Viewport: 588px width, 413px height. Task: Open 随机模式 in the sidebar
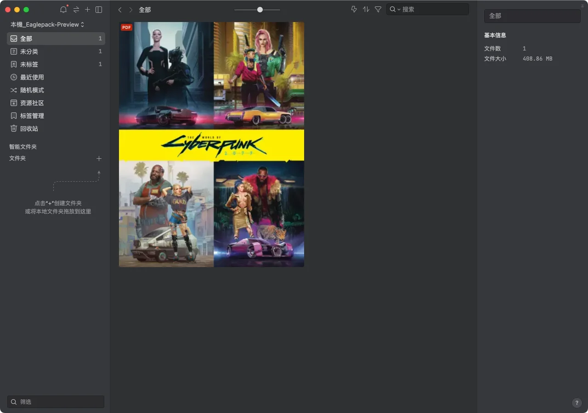[56, 90]
